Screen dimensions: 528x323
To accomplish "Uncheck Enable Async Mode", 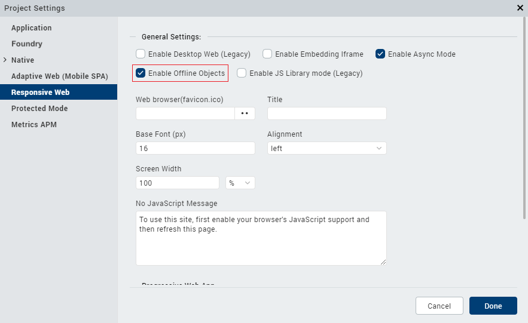I will (380, 54).
